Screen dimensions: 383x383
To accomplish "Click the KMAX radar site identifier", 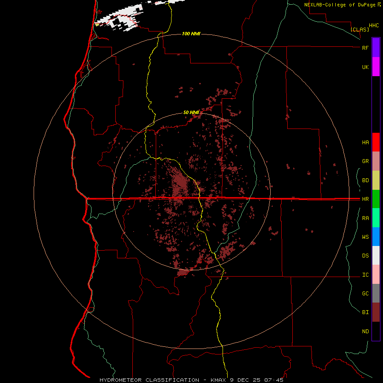I will coord(219,380).
